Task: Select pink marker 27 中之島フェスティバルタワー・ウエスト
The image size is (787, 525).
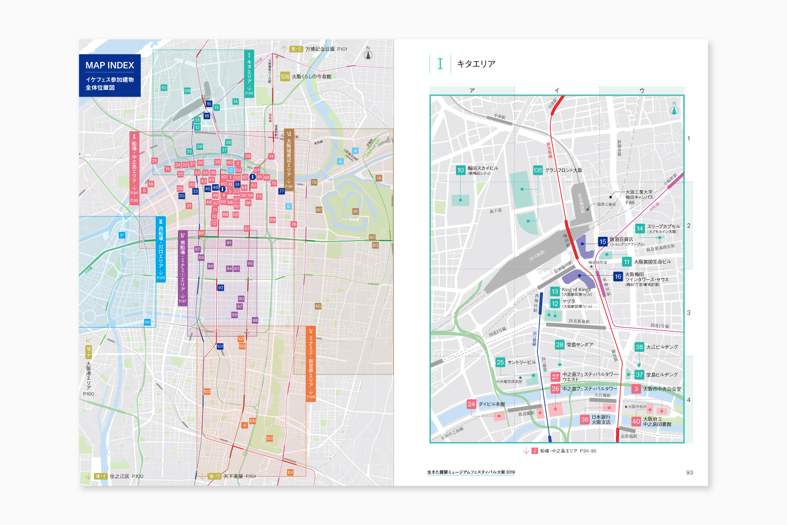Action: click(x=555, y=376)
